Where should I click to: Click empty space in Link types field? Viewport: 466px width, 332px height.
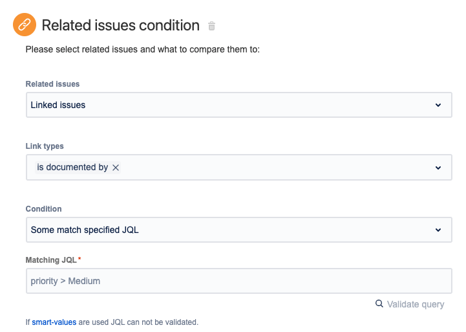(271, 168)
